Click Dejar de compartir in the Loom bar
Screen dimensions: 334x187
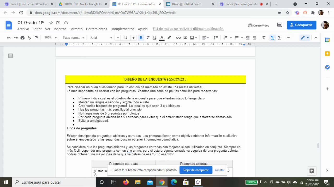(196, 170)
